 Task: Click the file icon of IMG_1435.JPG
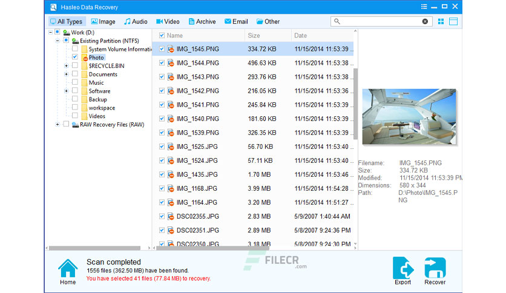pos(171,174)
